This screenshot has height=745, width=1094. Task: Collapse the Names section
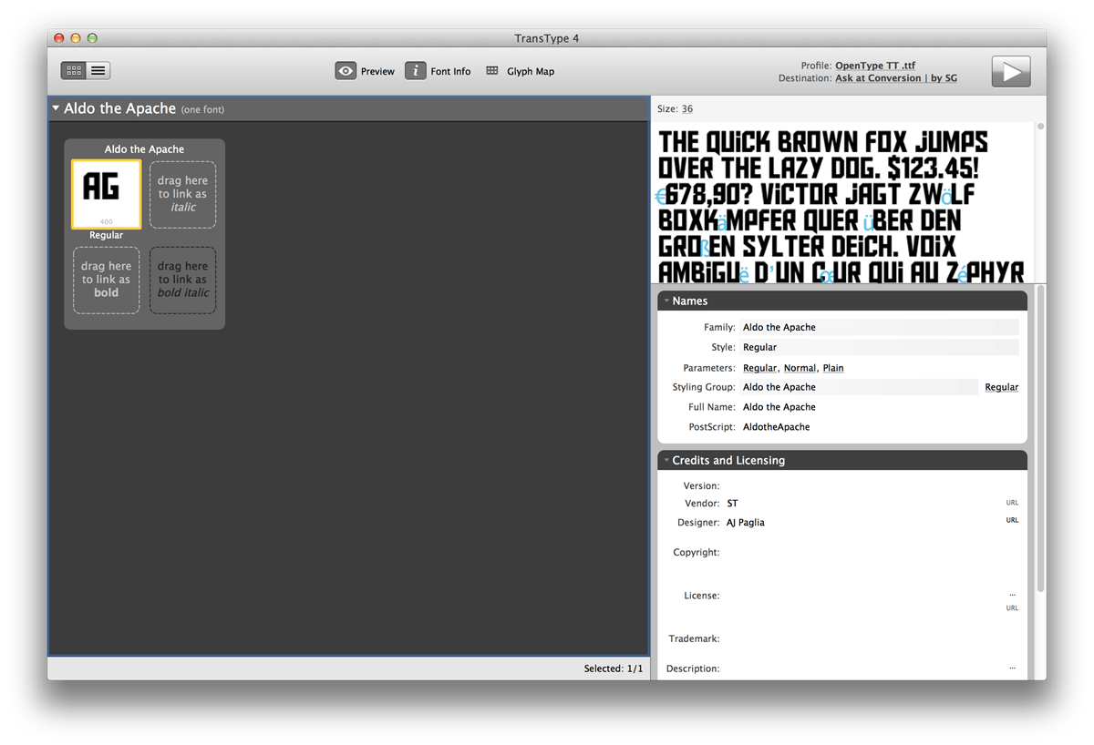click(x=666, y=301)
